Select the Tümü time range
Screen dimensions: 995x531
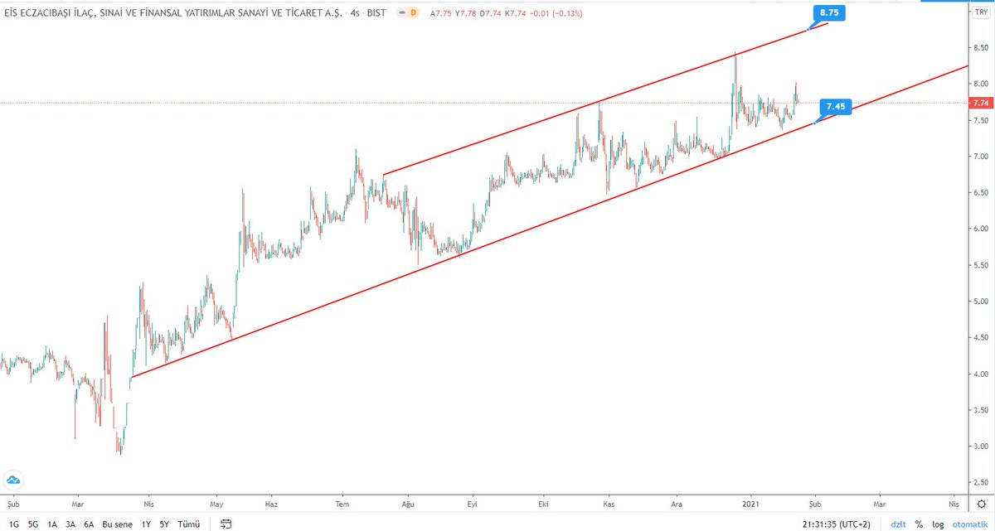(x=189, y=524)
